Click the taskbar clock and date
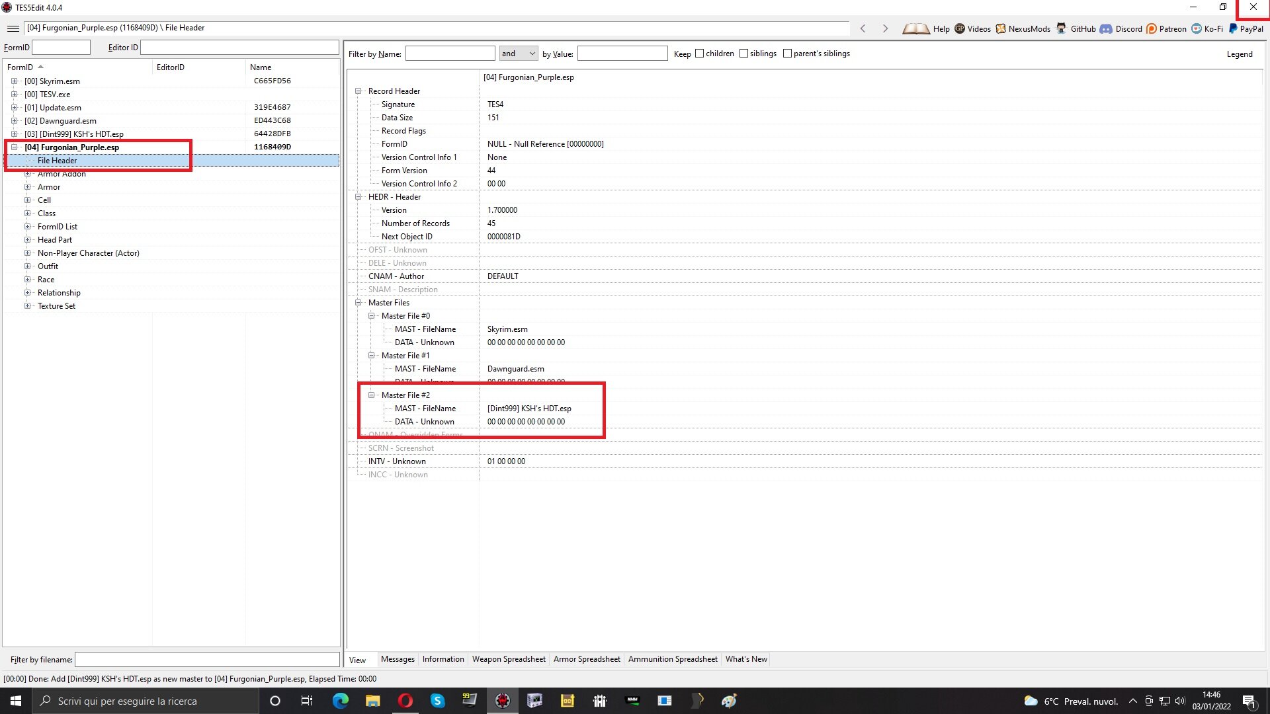Image resolution: width=1270 pixels, height=714 pixels. pos(1212,701)
